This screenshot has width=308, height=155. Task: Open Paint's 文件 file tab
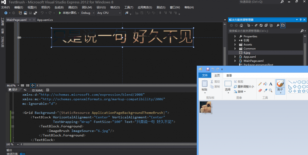pos(205,75)
